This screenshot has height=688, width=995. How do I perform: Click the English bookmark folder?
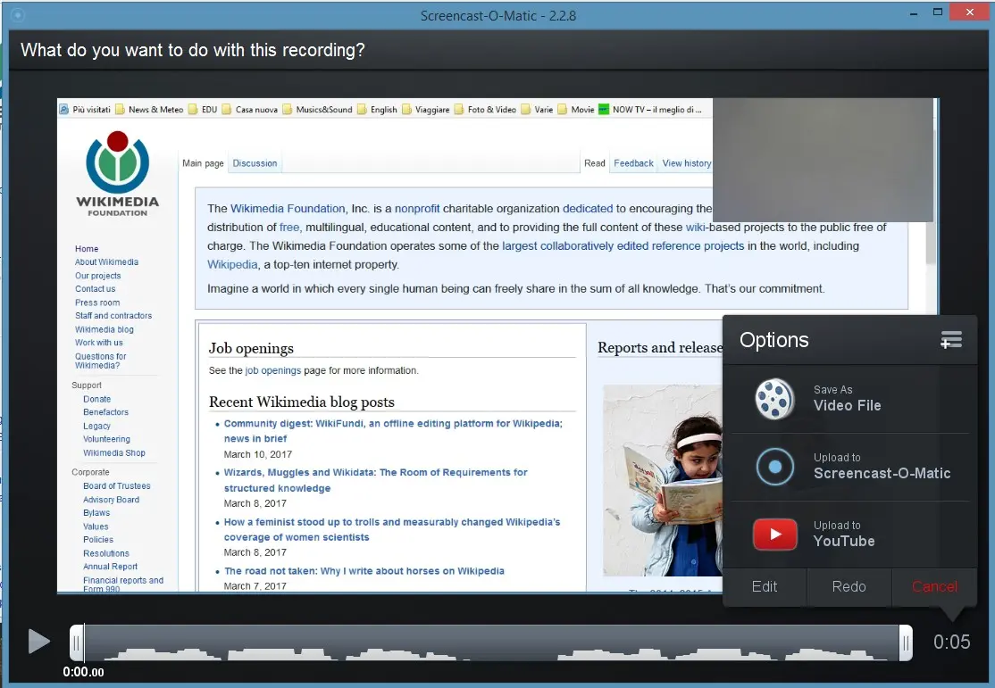(x=378, y=109)
